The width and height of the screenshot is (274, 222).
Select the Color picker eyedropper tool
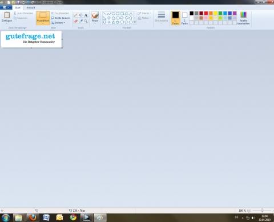(x=80, y=21)
